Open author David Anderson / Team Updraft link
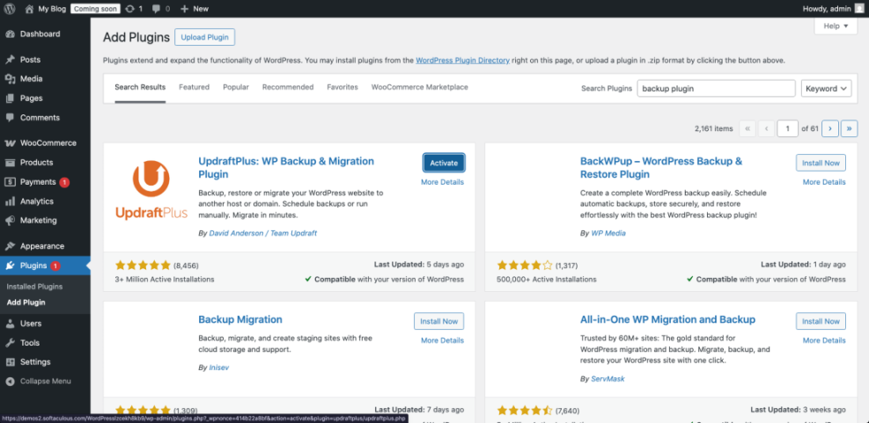Image resolution: width=869 pixels, height=423 pixels. pyautogui.click(x=263, y=233)
